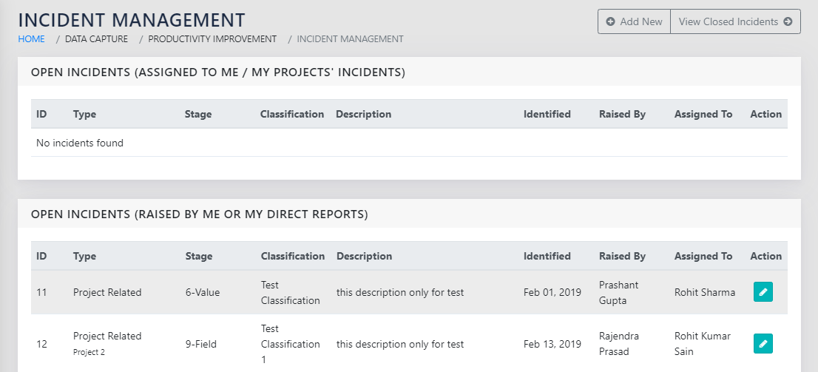Edit incident 12 with the pencil icon
The height and width of the screenshot is (372, 818).
tap(763, 343)
